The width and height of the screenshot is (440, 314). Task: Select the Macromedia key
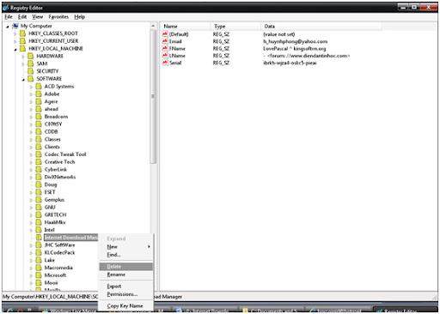(58, 268)
